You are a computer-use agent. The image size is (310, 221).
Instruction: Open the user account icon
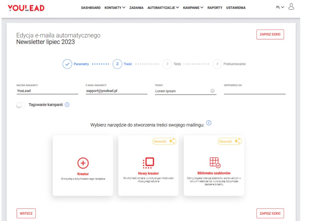tap(292, 7)
